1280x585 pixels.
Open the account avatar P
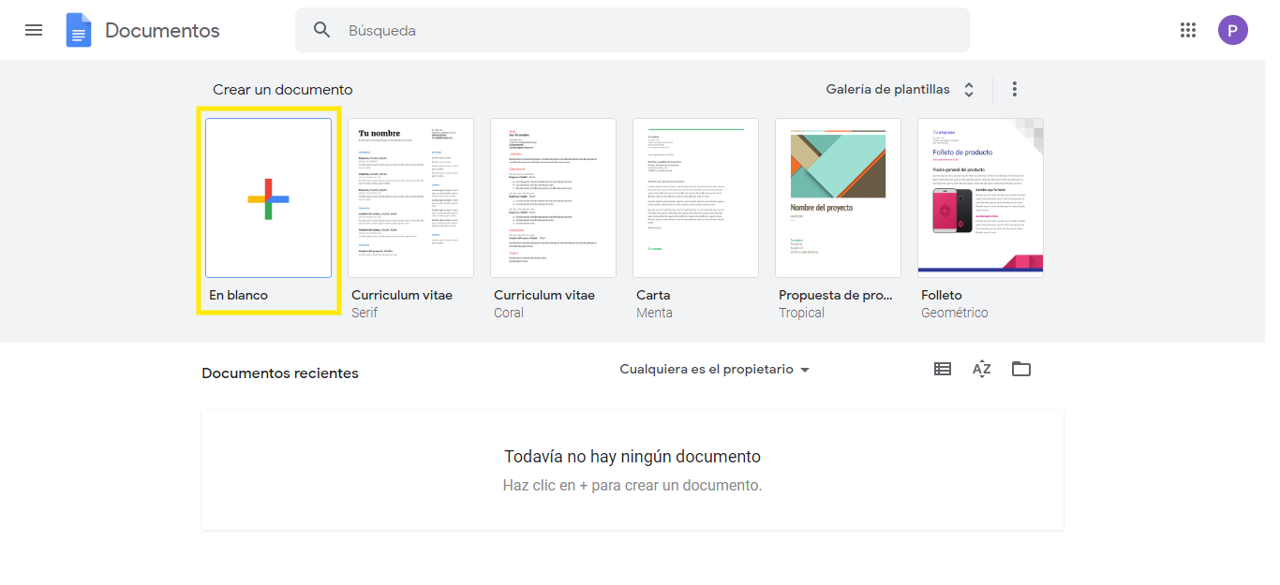click(x=1233, y=30)
